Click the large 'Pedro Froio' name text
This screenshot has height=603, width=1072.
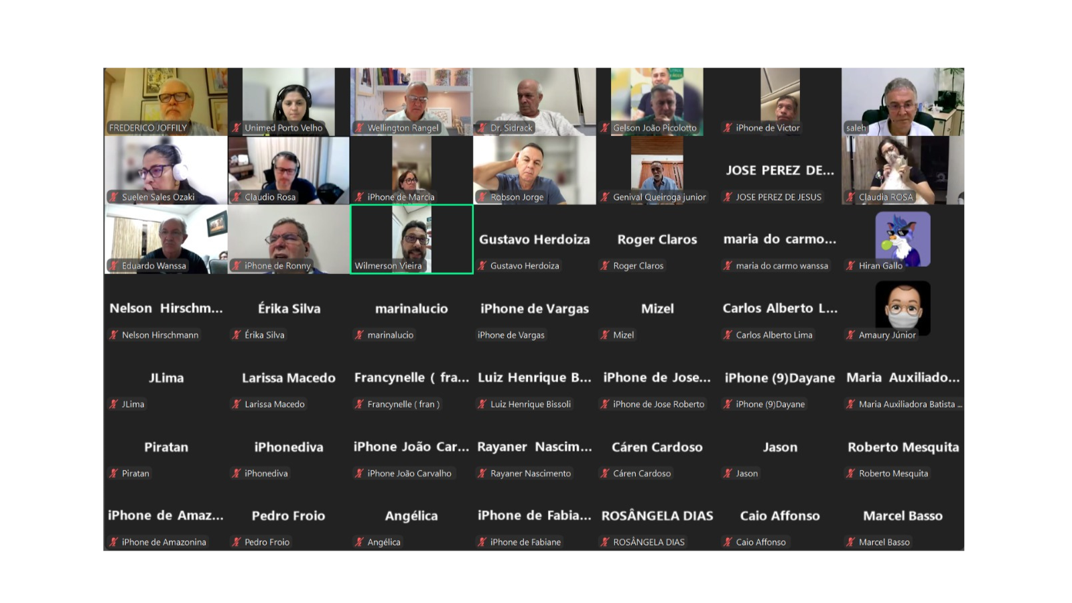click(289, 516)
